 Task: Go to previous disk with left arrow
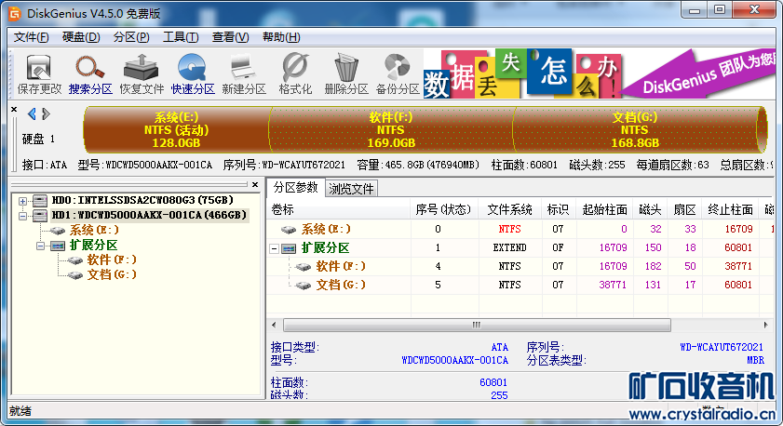click(32, 114)
